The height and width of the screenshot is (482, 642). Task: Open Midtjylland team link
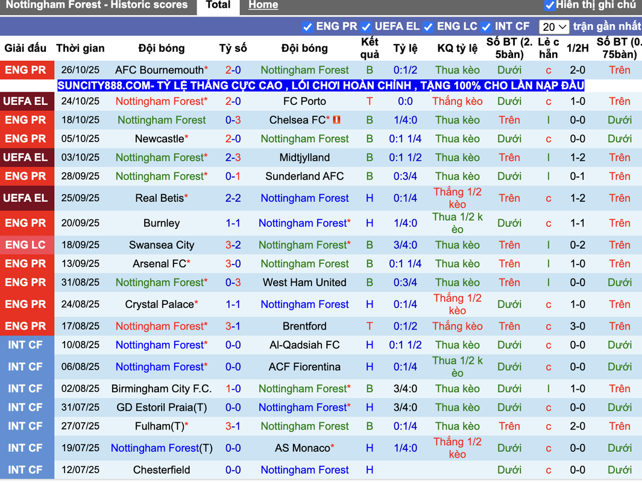click(x=304, y=157)
